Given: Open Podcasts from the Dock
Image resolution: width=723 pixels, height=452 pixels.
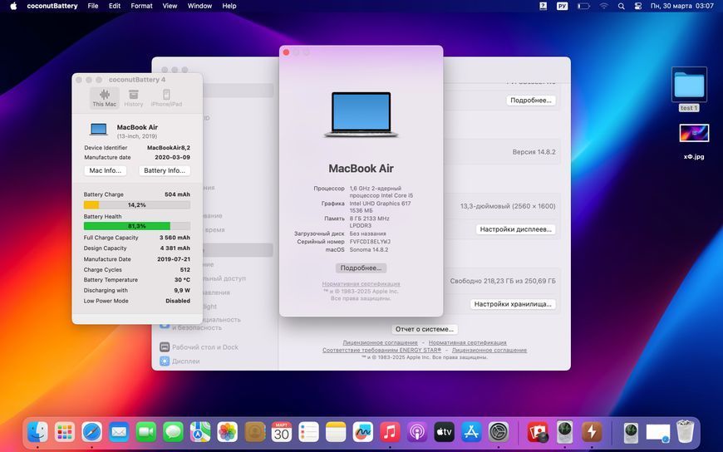Looking at the screenshot, I should point(417,432).
